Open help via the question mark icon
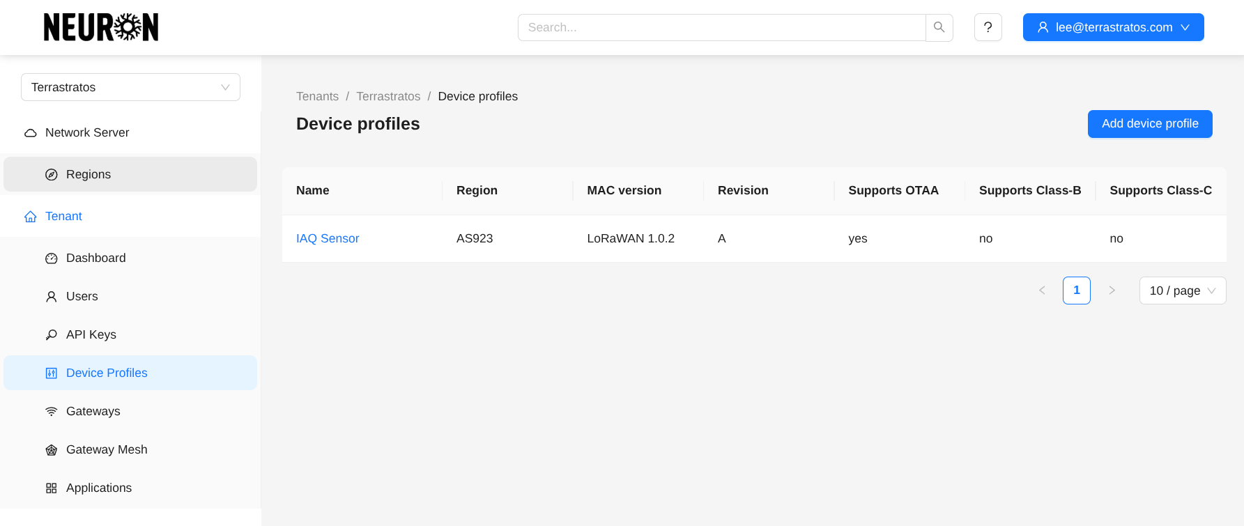This screenshot has width=1244, height=526. [x=988, y=27]
